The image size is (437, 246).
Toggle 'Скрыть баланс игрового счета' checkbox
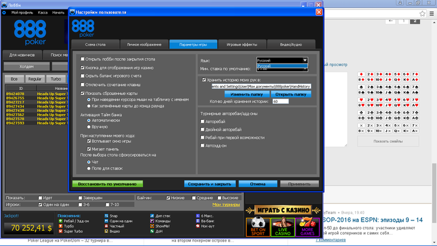pos(82,76)
